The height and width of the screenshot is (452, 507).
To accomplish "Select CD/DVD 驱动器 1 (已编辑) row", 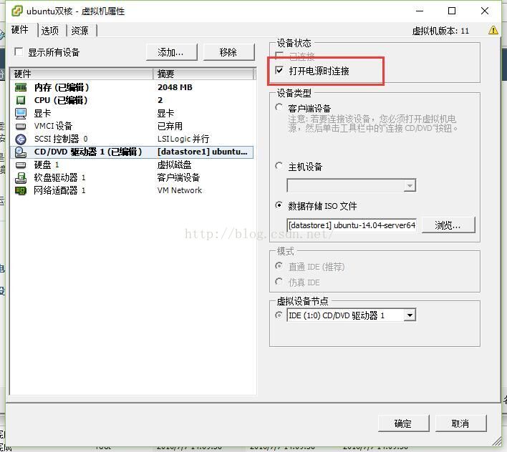I will coord(132,152).
